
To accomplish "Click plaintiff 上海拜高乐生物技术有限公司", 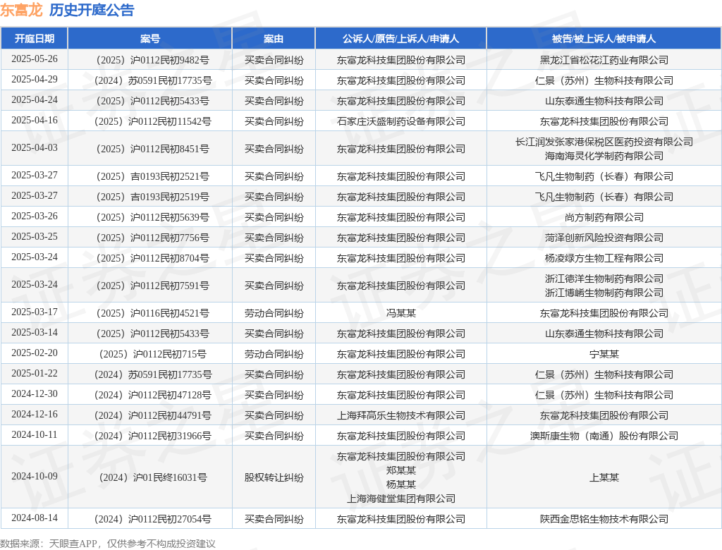I will 400,415.
